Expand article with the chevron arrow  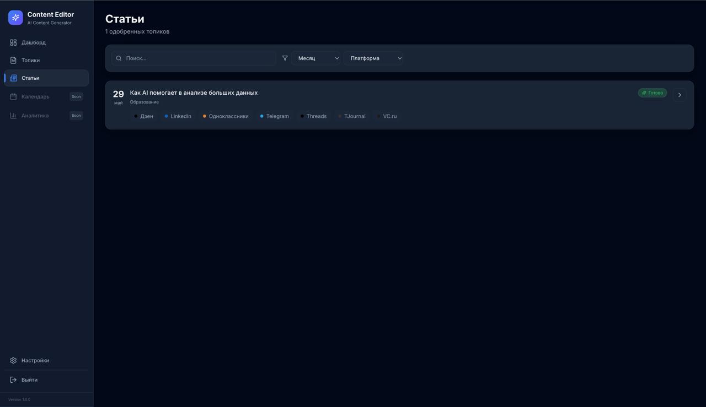(679, 95)
